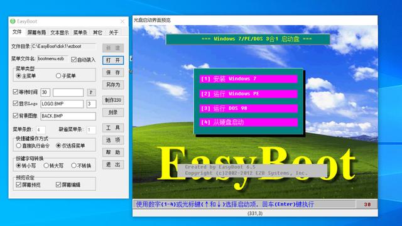
Task: Select menu item '[3] 运行 DOS 98' in preview
Action: (x=249, y=109)
